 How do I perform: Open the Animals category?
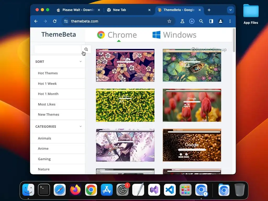(44, 138)
